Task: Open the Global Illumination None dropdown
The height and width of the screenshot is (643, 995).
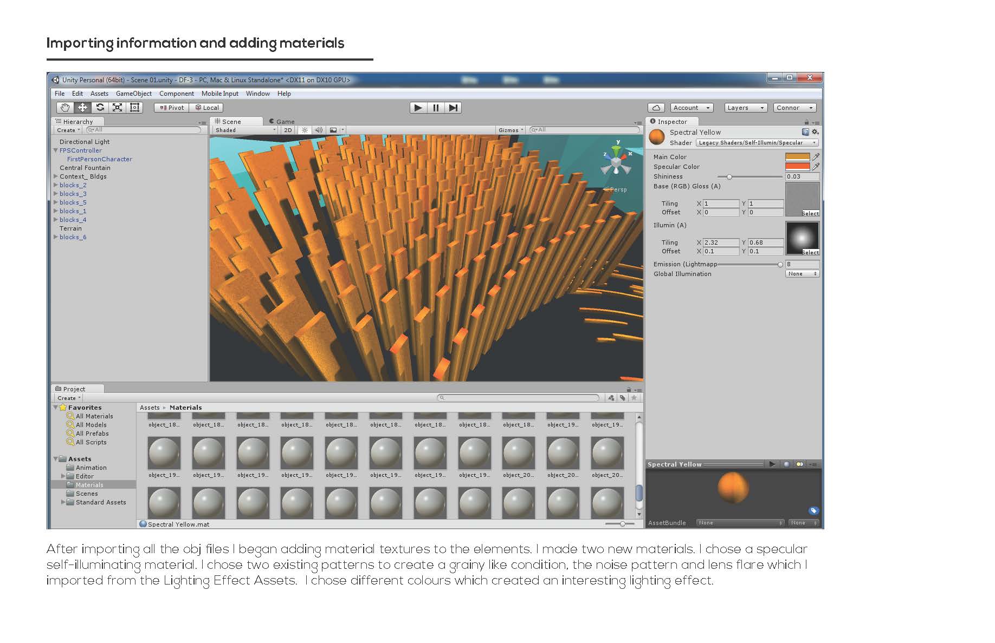Action: 802,274
